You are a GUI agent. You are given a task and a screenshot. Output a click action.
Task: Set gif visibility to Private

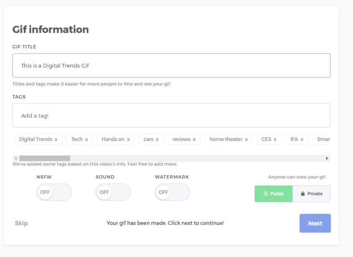[312, 194]
